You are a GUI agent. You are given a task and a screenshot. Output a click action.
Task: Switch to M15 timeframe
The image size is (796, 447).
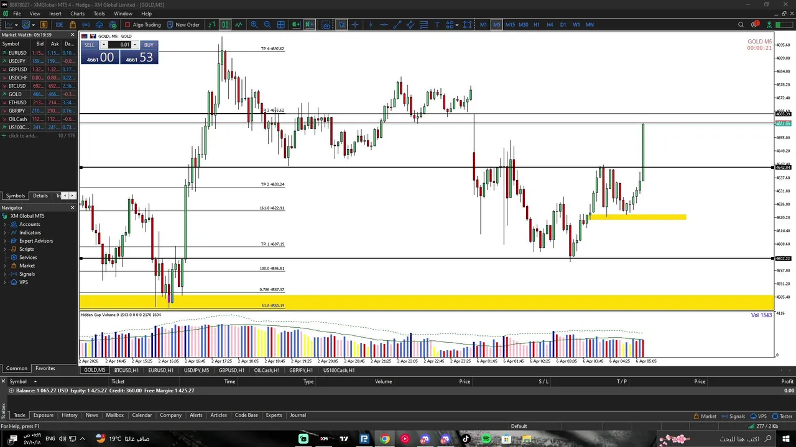point(510,25)
